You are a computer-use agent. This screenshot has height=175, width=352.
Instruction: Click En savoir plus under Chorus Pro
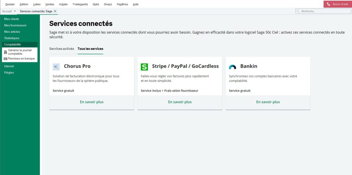pyautogui.click(x=91, y=102)
